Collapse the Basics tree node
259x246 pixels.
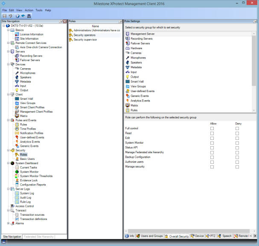click(x=8, y=30)
